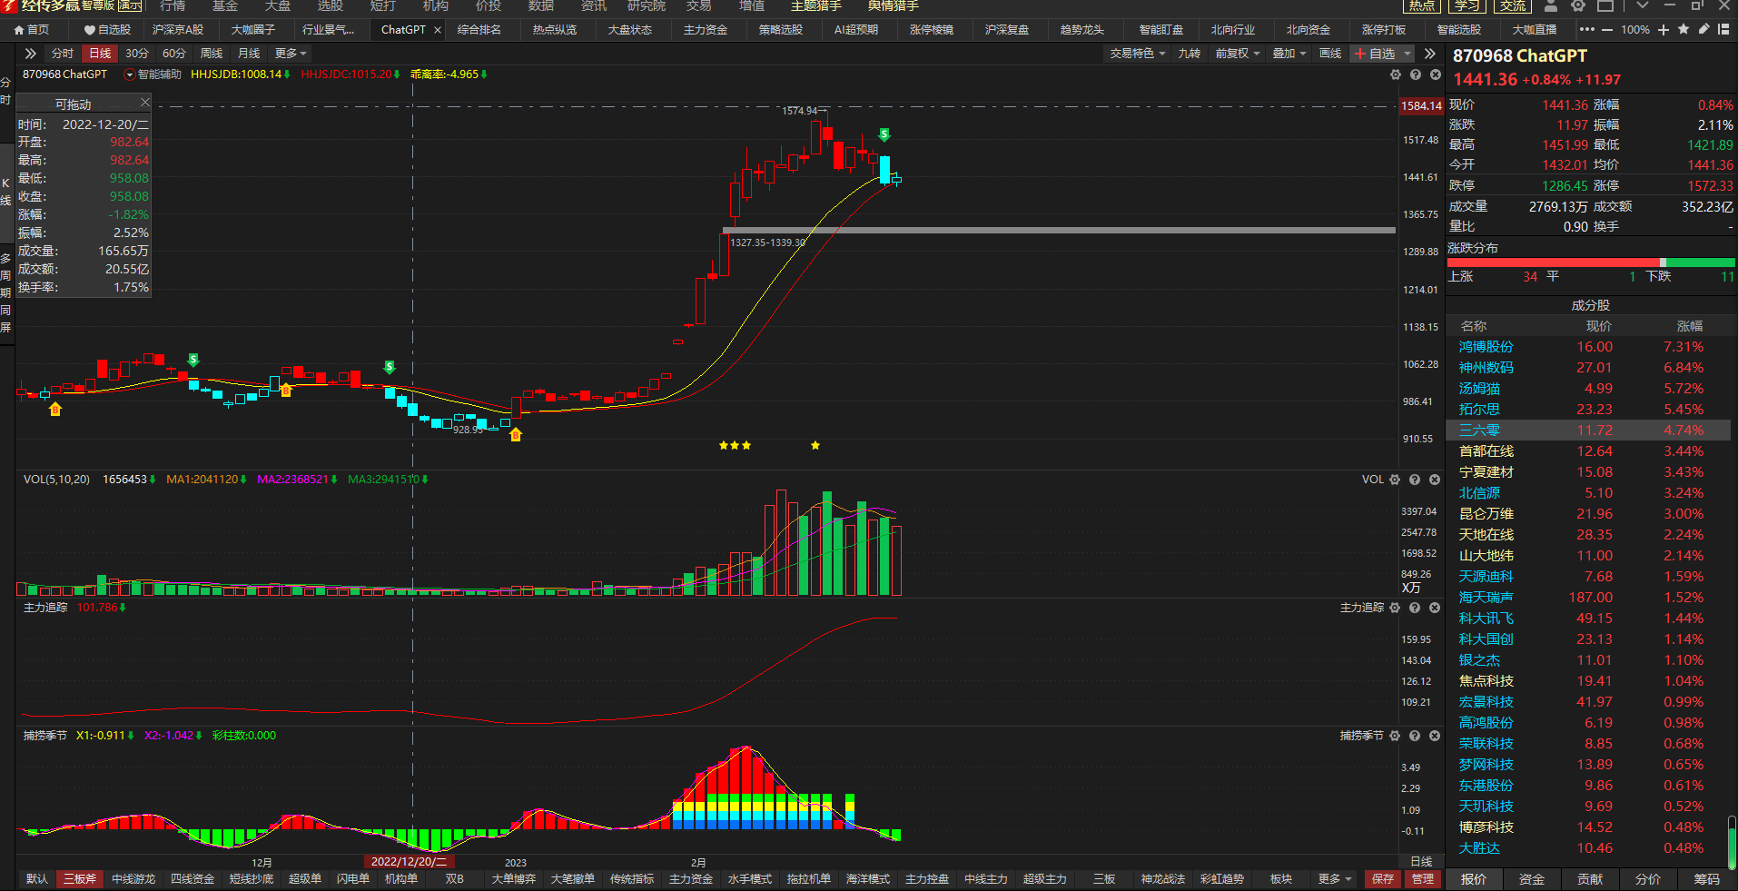The width and height of the screenshot is (1738, 891).
Task: Open the 更多 period dropdown
Action: 291,54
